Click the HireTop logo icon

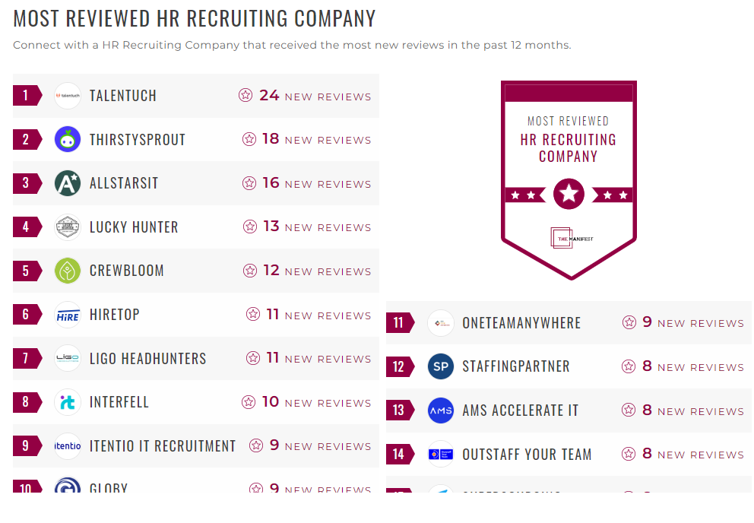coord(67,314)
